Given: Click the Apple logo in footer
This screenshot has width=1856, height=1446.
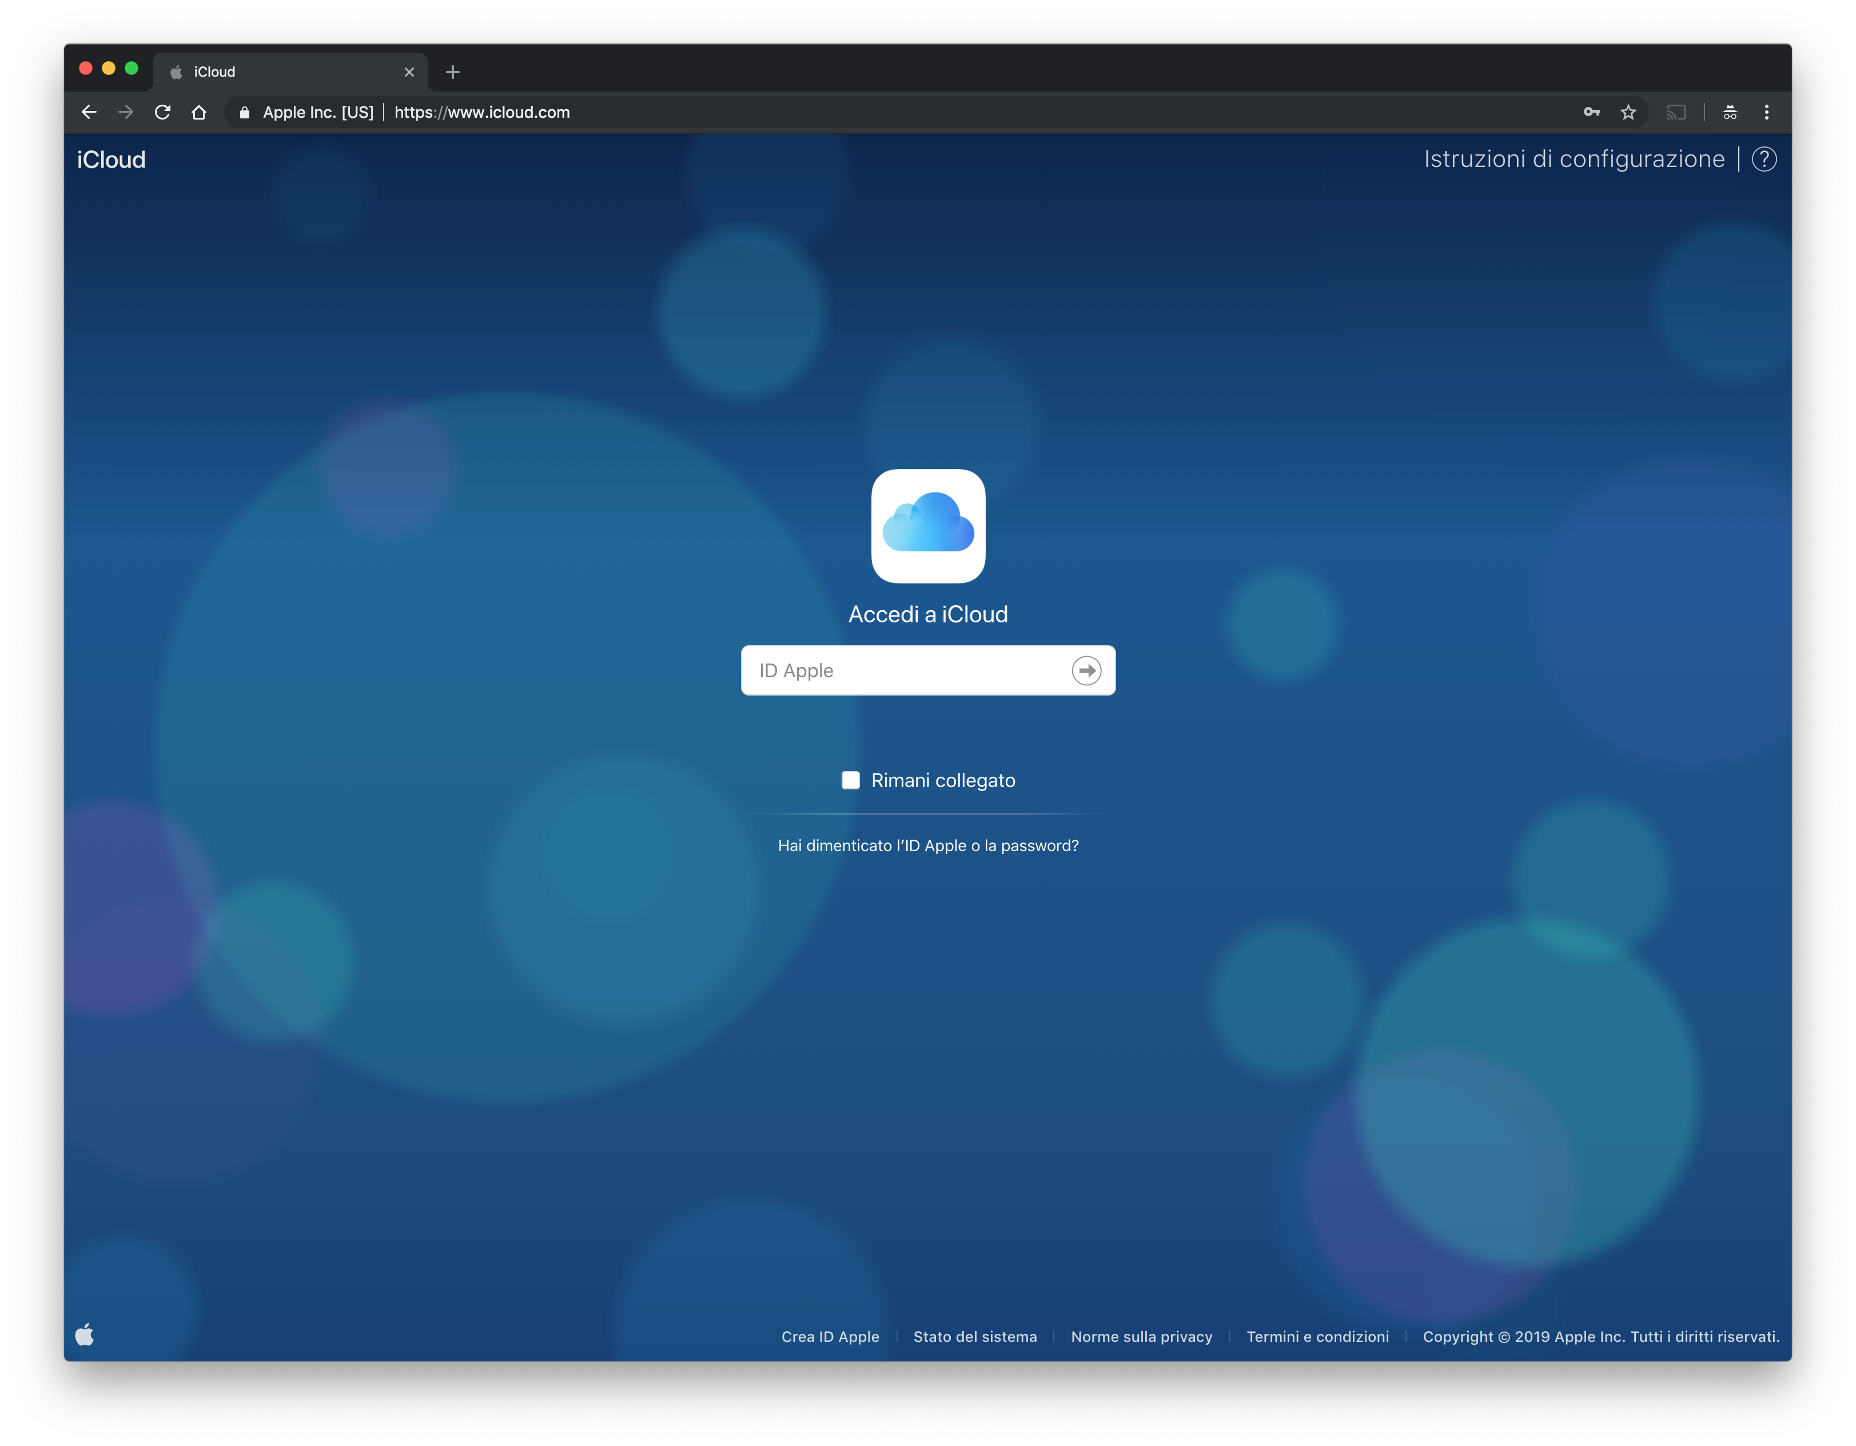Looking at the screenshot, I should (85, 1334).
